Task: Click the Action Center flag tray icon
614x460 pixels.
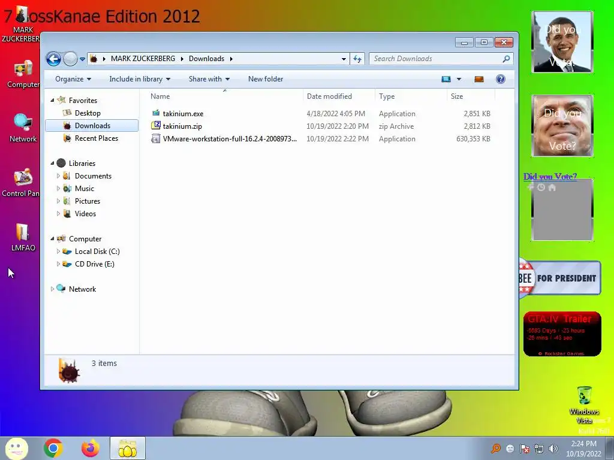Action: 525,449
